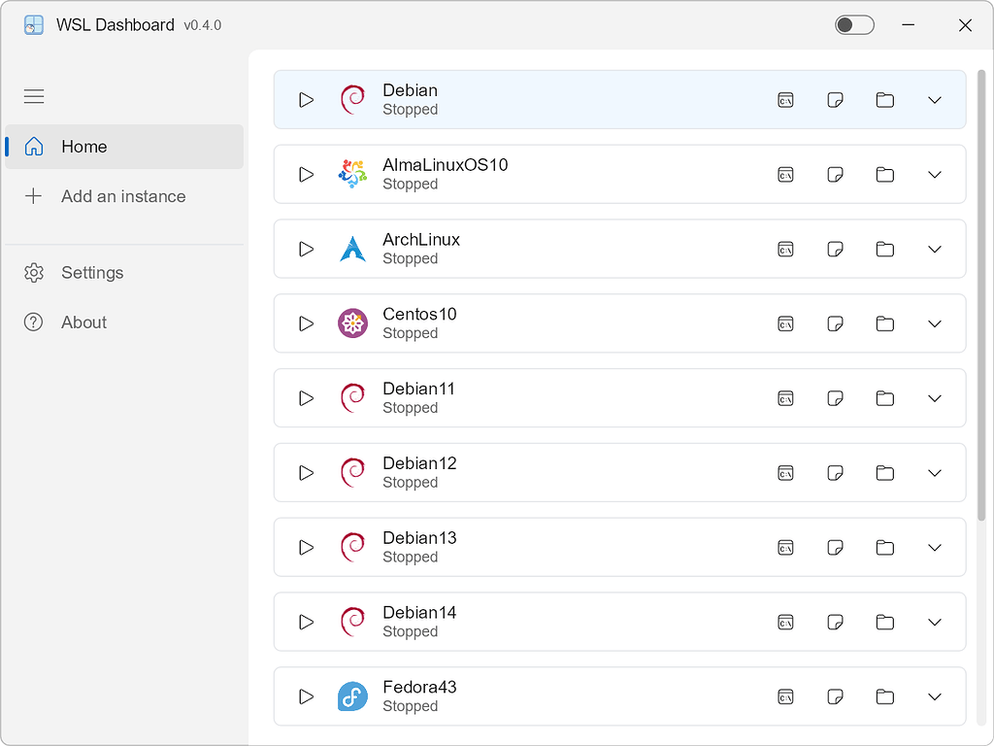
Task: Open folder for Fedora43
Action: tap(885, 696)
